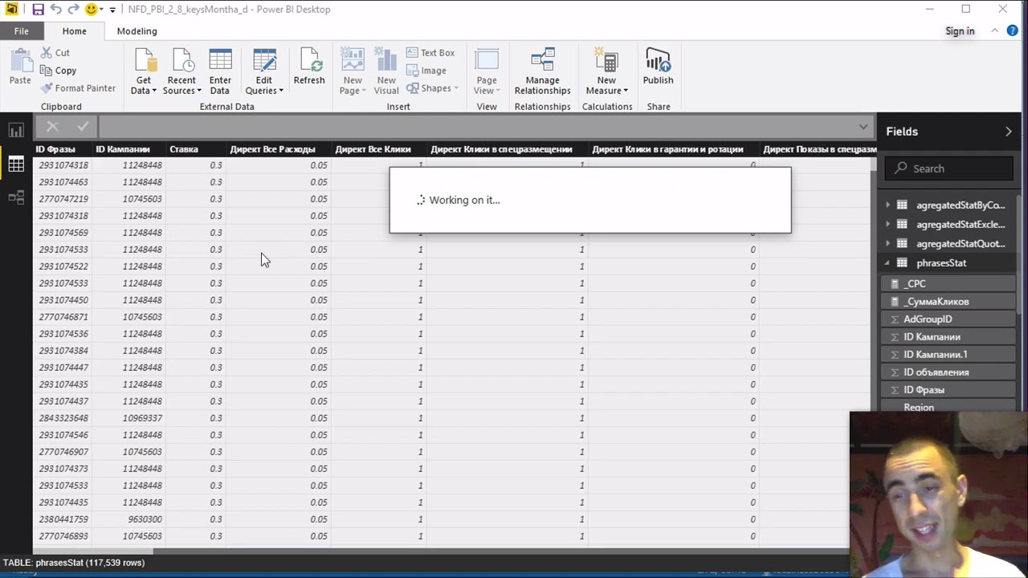Select Директ Все Клики column header

tap(378, 149)
